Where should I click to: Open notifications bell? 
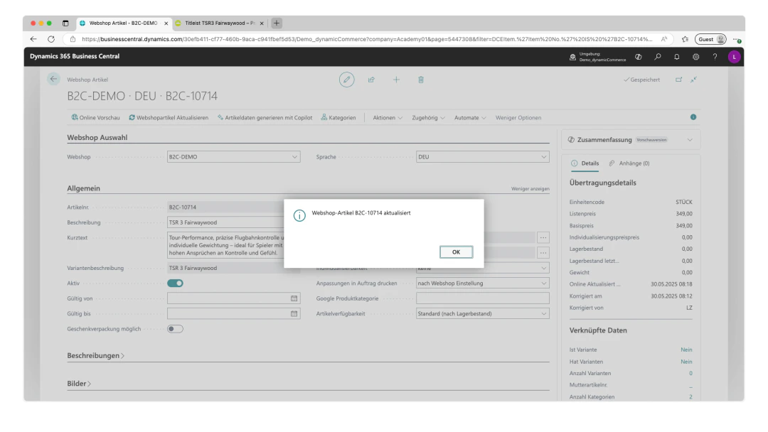click(676, 57)
